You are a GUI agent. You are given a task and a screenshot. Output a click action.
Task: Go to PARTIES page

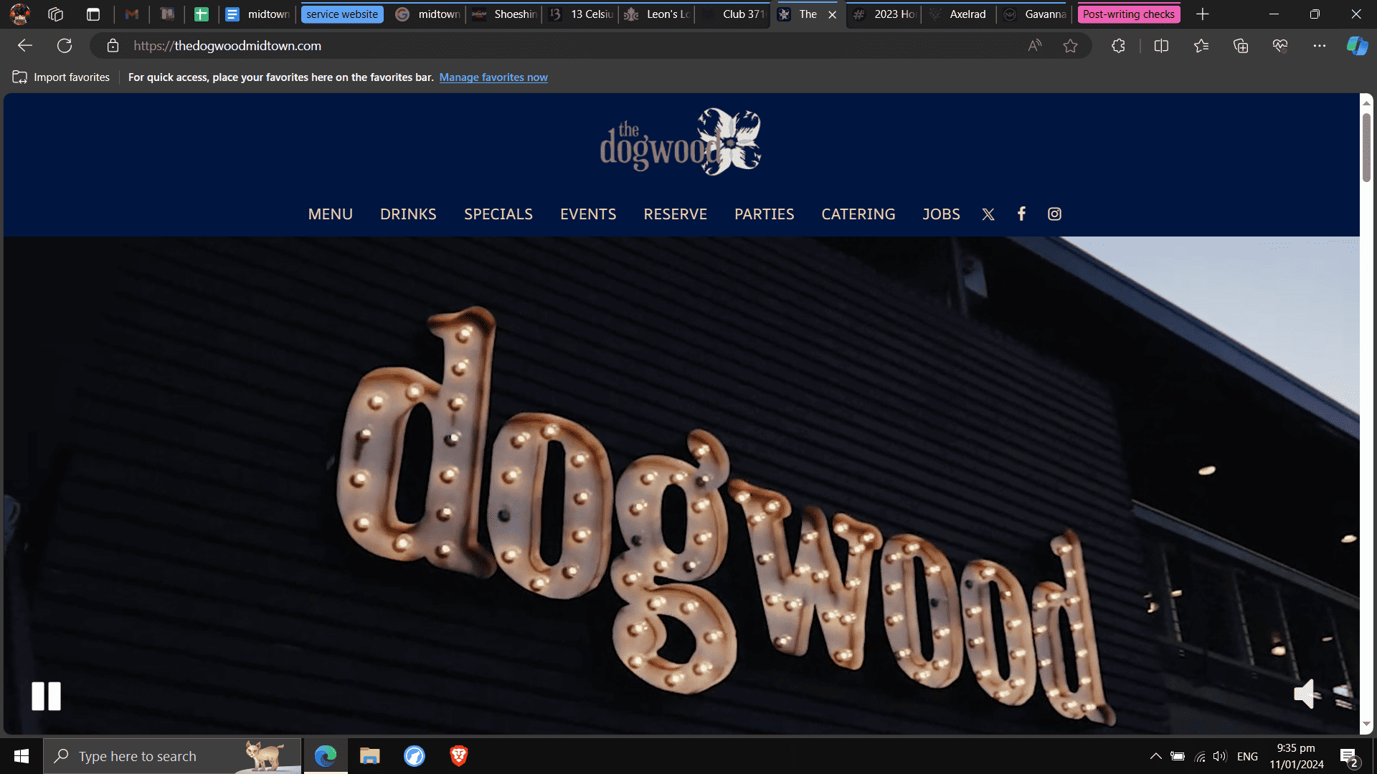pos(765,214)
